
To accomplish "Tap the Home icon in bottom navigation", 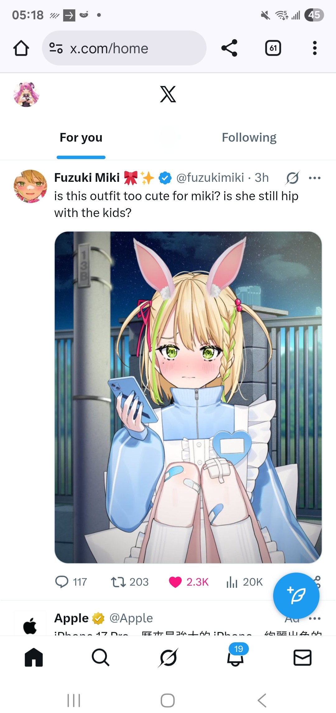I will tap(34, 658).
